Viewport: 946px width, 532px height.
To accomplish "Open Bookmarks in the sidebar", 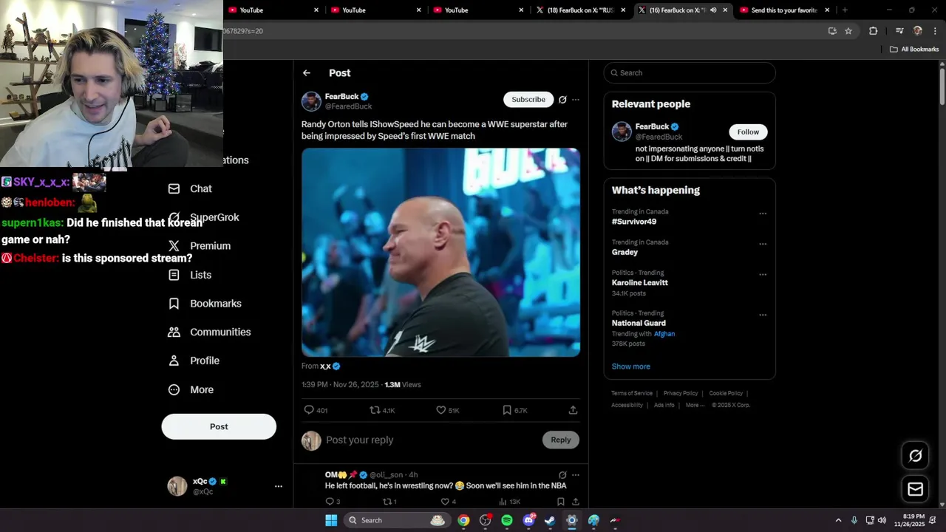I will (x=205, y=304).
